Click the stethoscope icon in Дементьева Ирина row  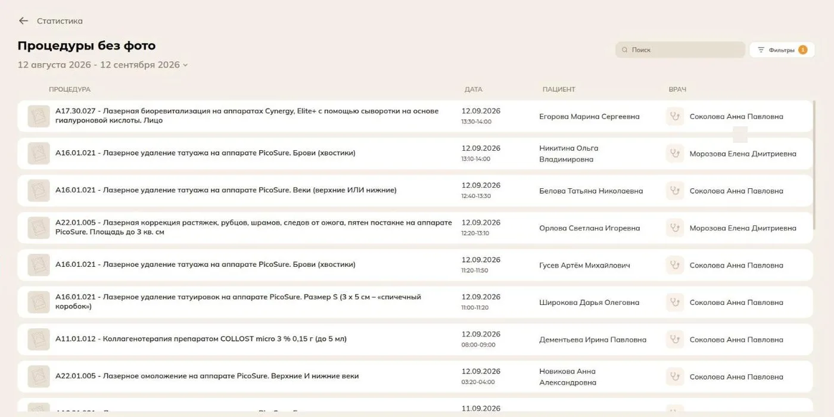pyautogui.click(x=675, y=340)
